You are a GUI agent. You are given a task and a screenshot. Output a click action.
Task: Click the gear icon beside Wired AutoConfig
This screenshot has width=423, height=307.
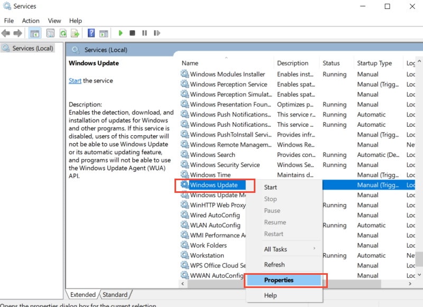click(185, 215)
